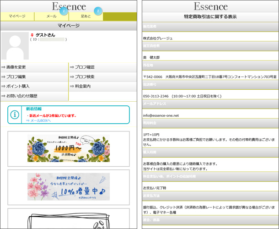Click the Essence logo above 特定商取引法 heading
This screenshot has width=279, height=229.
(210, 6)
